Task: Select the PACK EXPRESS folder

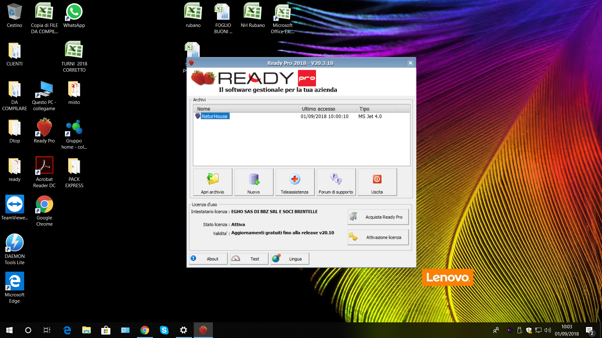Action: [x=74, y=172]
